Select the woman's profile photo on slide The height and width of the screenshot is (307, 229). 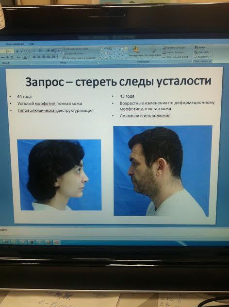click(x=59, y=175)
